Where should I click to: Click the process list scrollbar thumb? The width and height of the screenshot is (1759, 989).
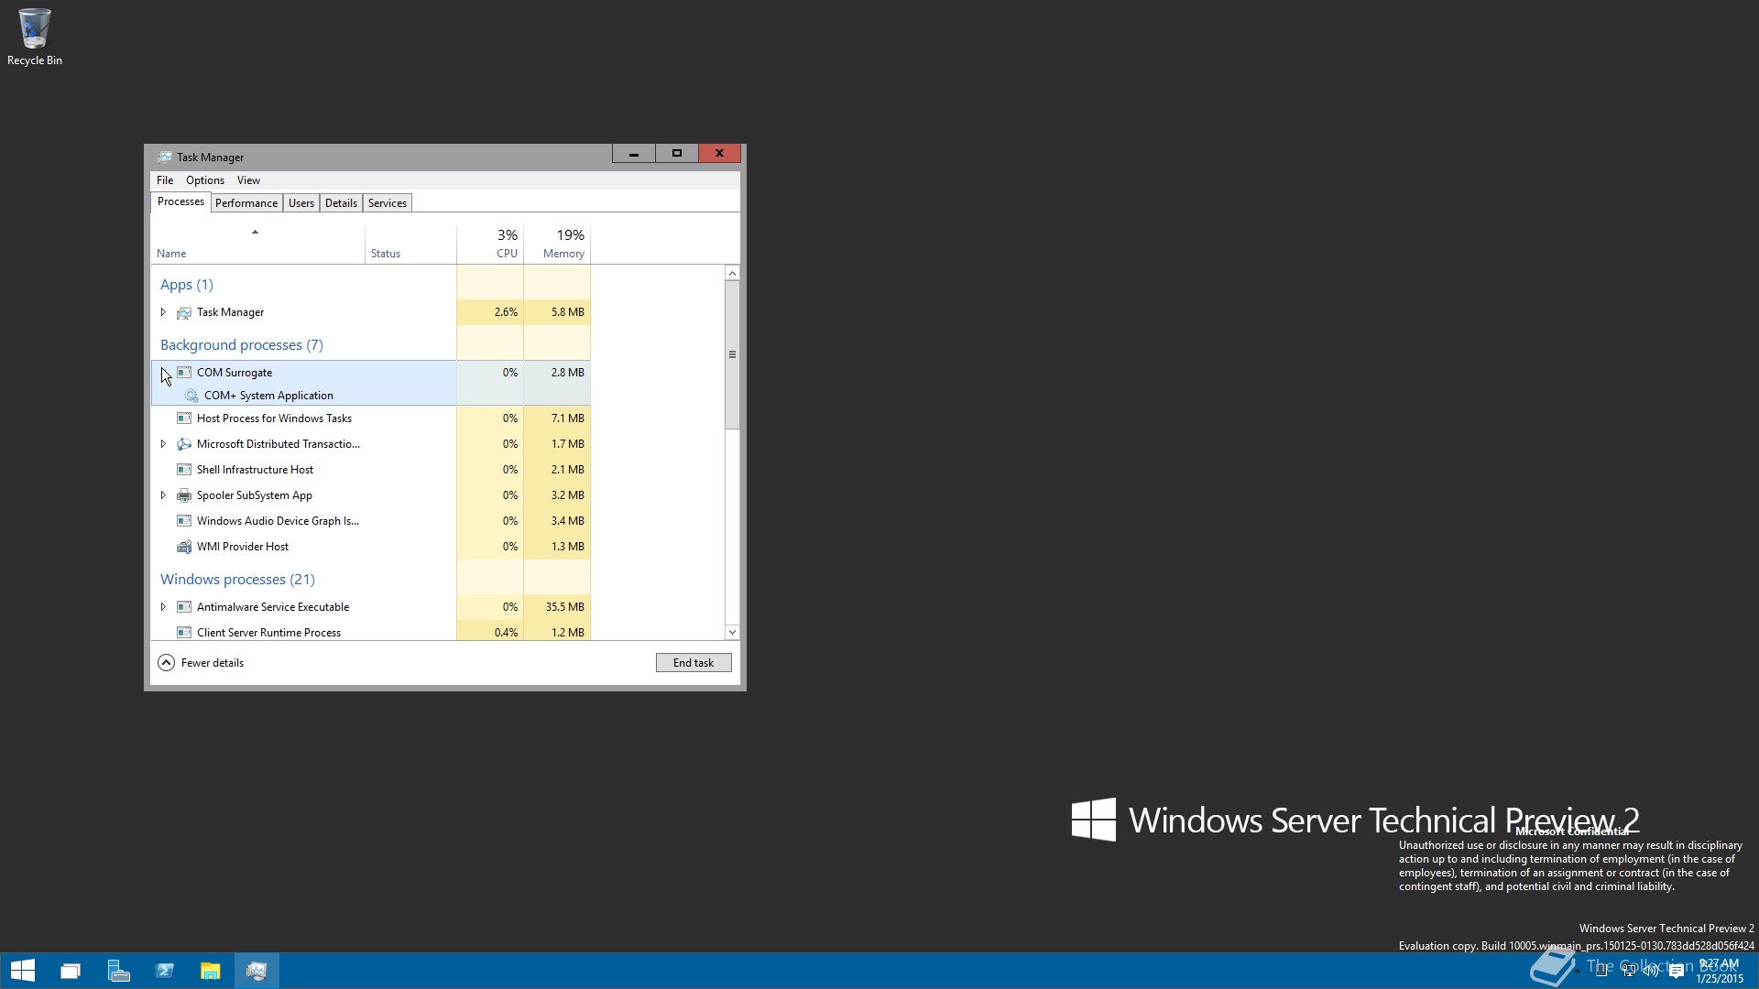732,354
